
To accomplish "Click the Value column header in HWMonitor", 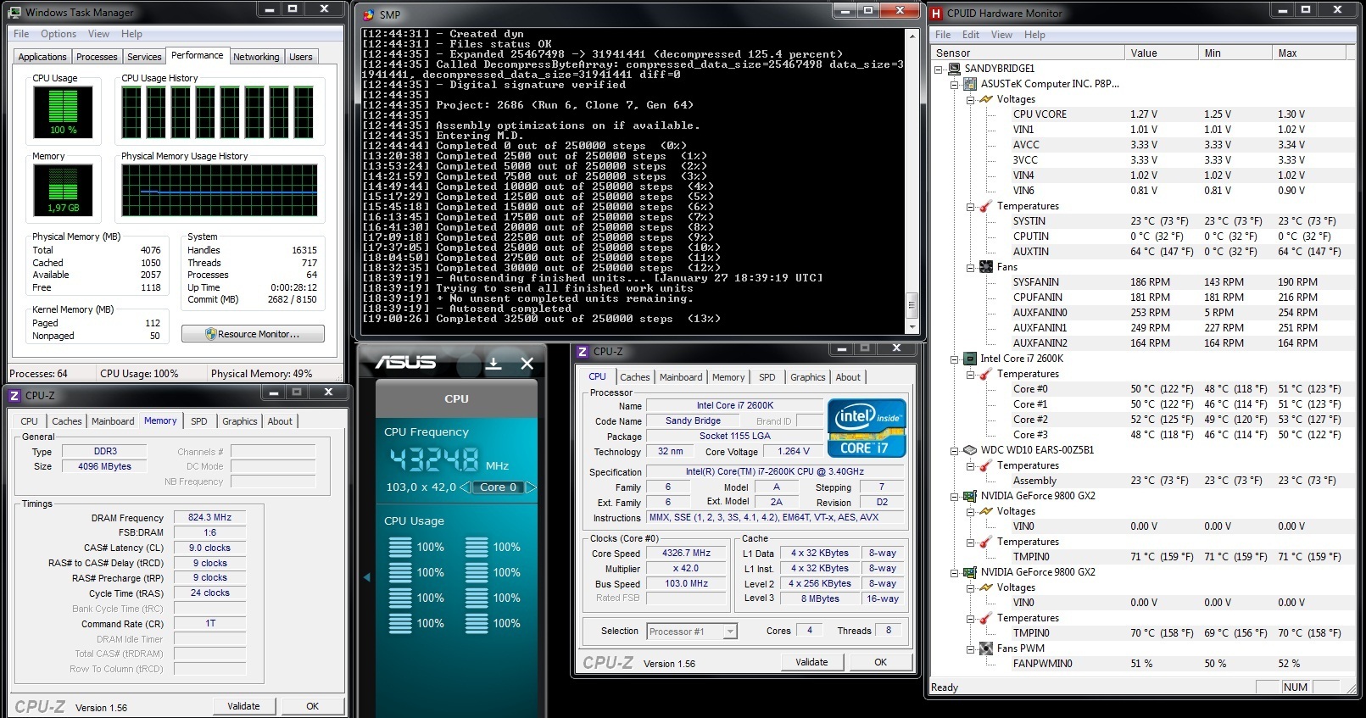I will [x=1160, y=53].
